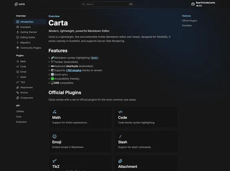
Task: Jump to Official Plugins in table of contents
Action: pyautogui.click(x=189, y=21)
